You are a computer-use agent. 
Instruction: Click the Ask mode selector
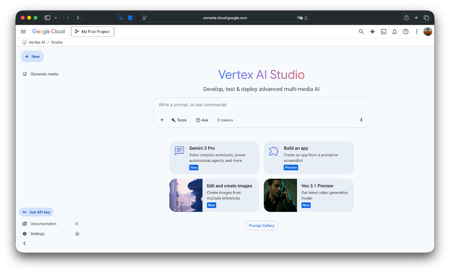(x=202, y=120)
